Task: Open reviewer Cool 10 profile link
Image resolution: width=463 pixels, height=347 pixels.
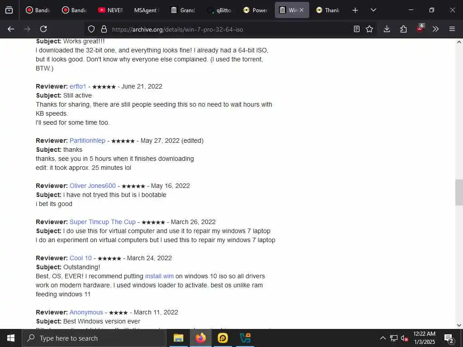Action: click(x=80, y=258)
